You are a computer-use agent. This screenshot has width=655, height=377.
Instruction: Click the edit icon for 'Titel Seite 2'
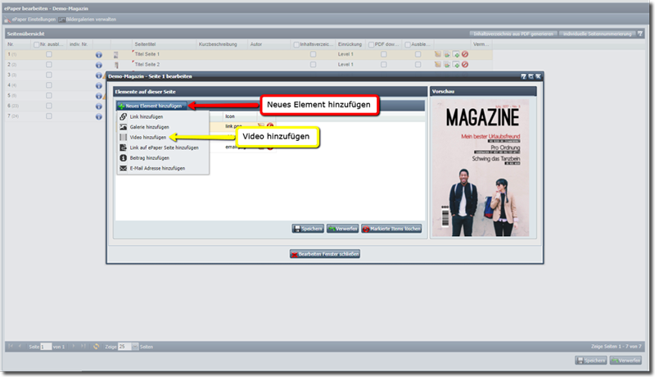click(438, 65)
